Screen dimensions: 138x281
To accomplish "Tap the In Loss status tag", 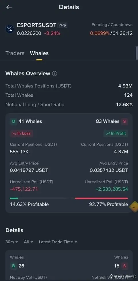I will tap(22, 133).
